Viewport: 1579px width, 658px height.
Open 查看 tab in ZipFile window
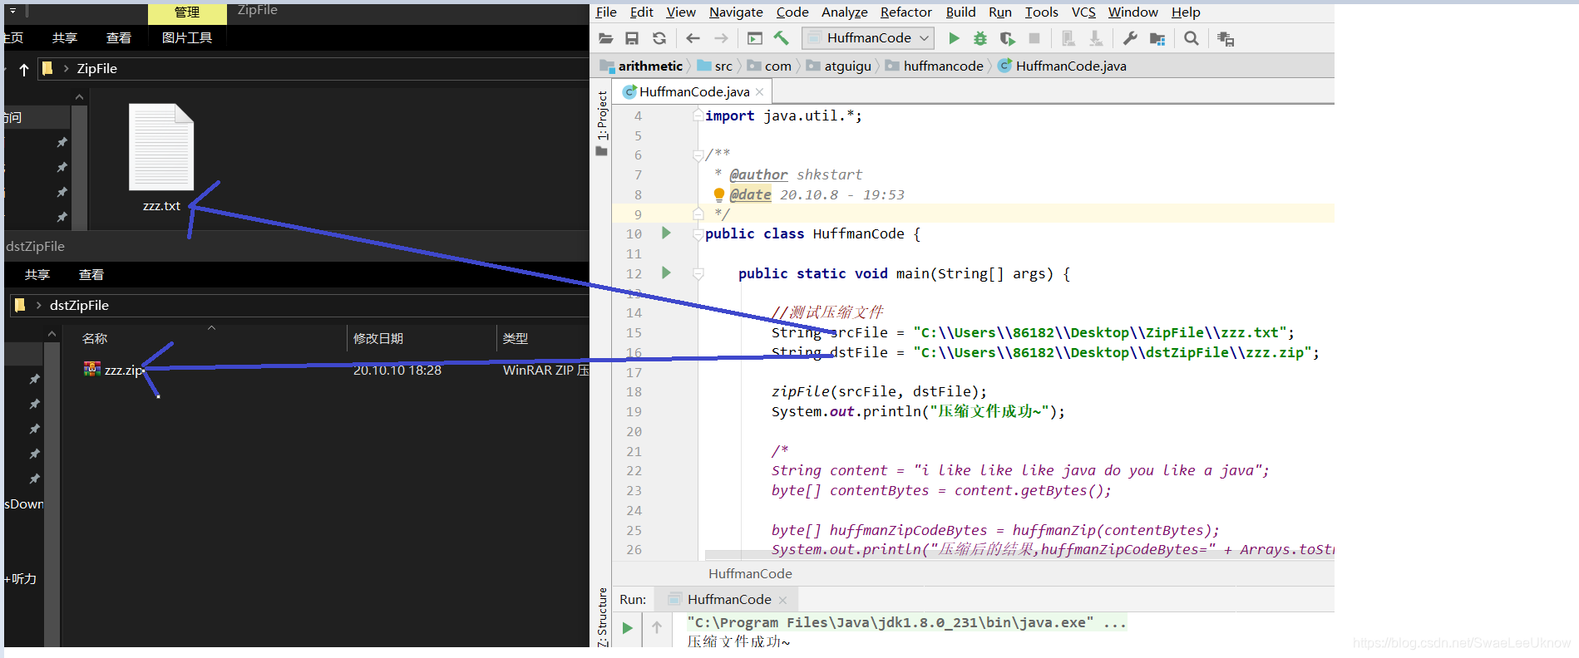point(119,38)
